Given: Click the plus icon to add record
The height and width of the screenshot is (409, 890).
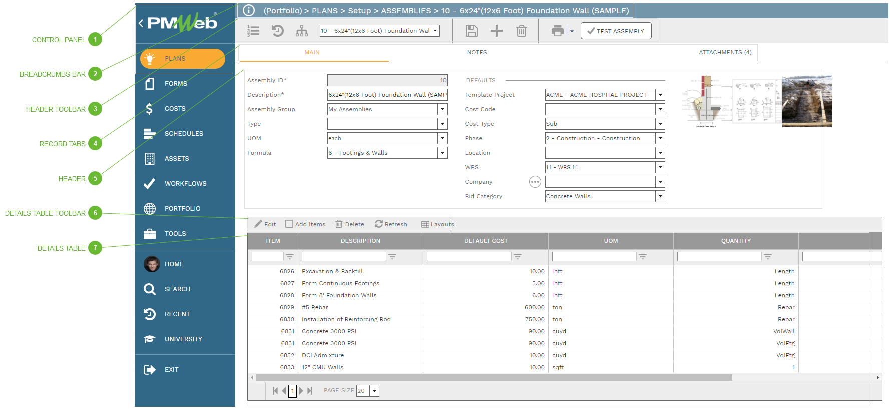Looking at the screenshot, I should 496,31.
